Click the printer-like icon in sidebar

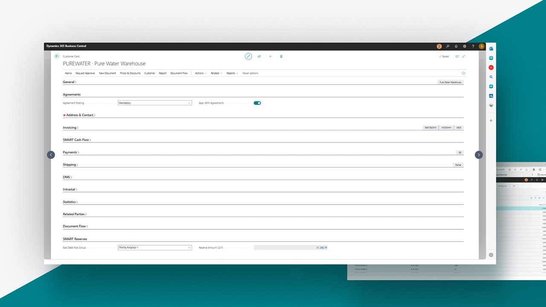491,105
